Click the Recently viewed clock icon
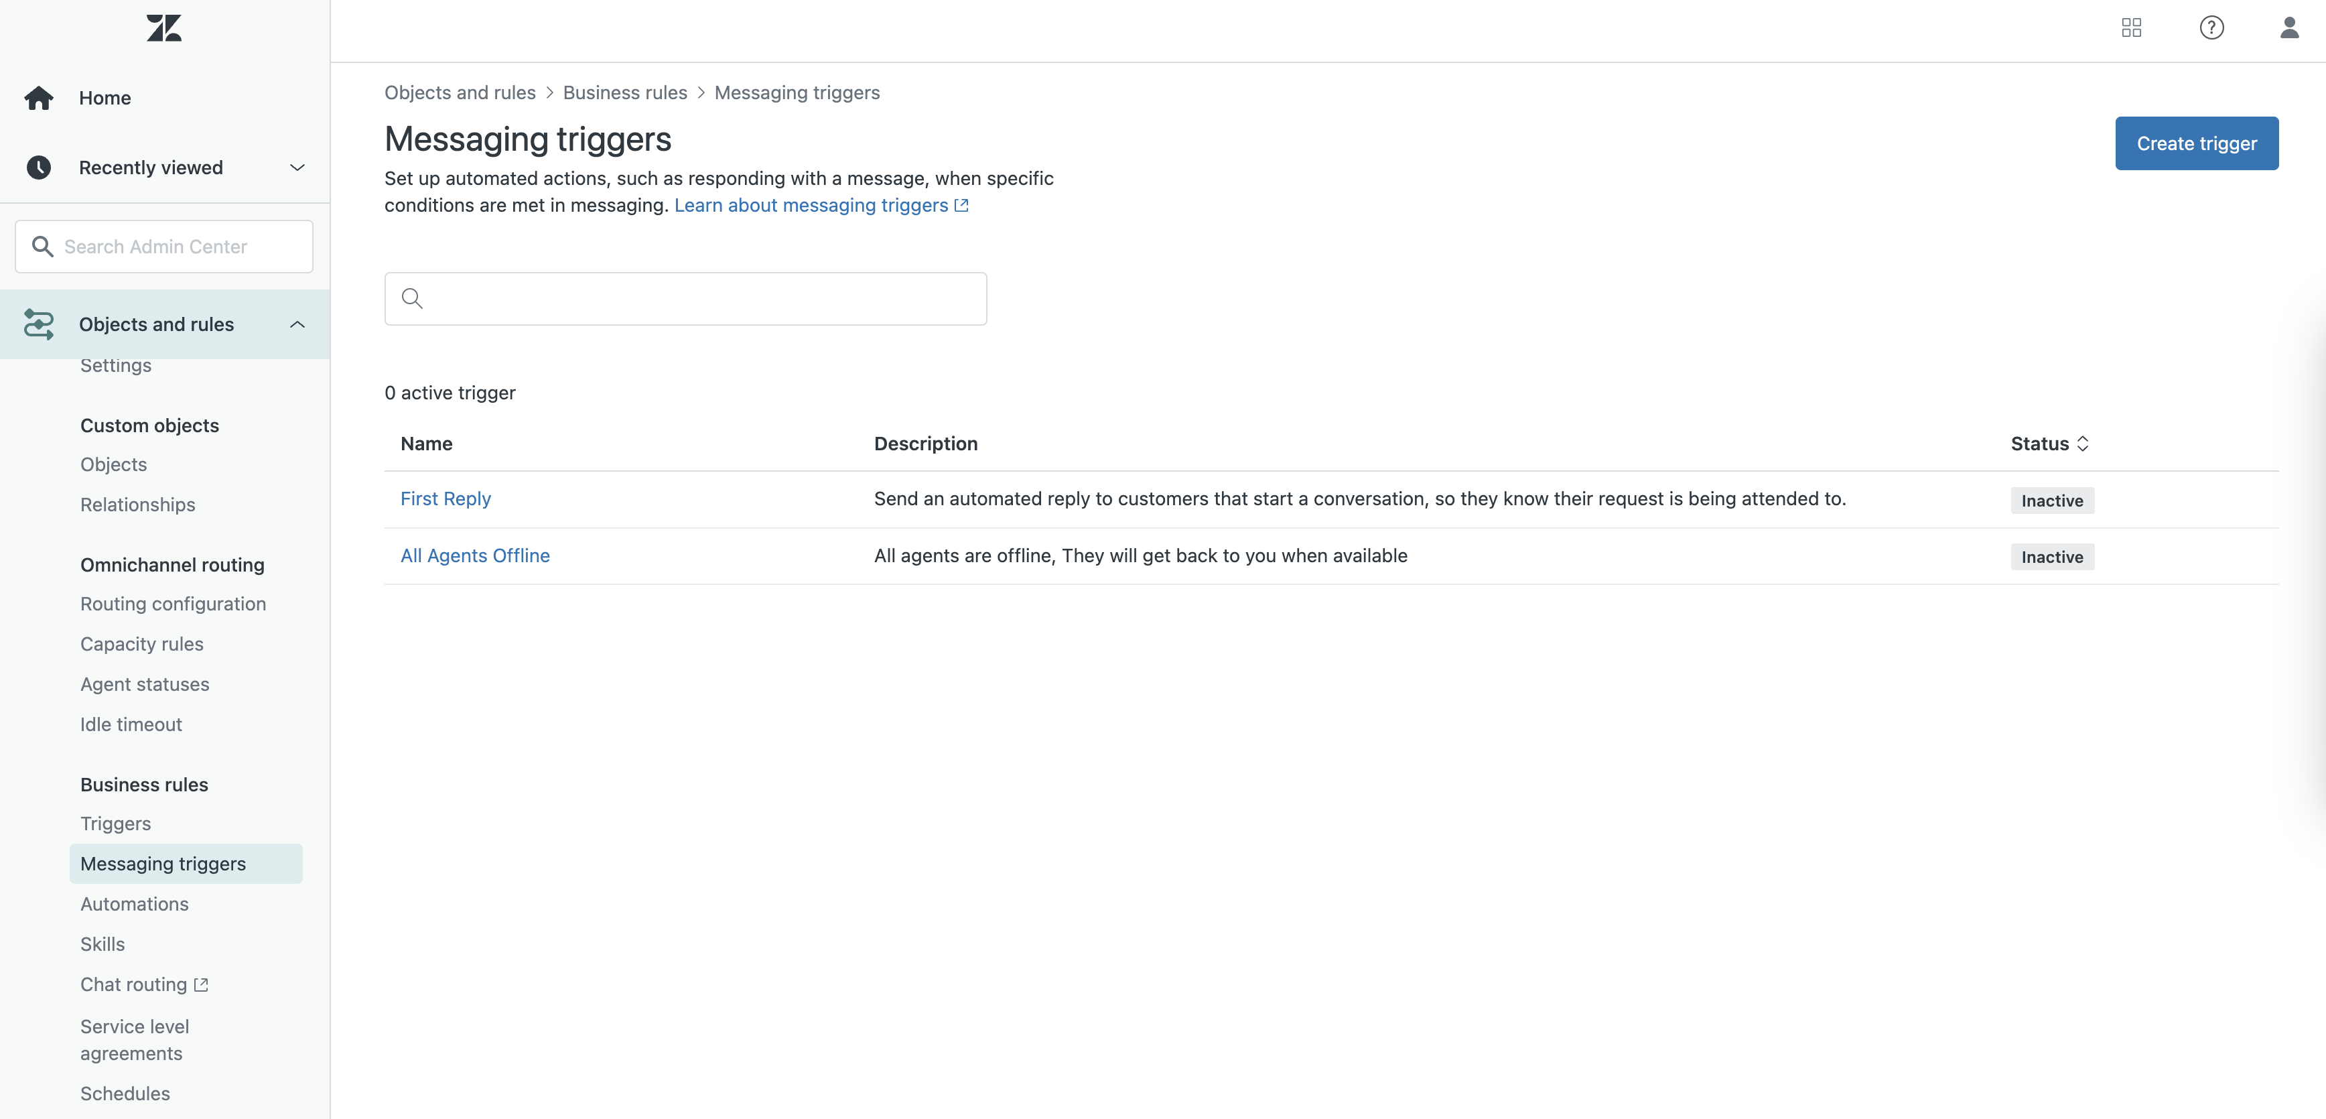 39,168
